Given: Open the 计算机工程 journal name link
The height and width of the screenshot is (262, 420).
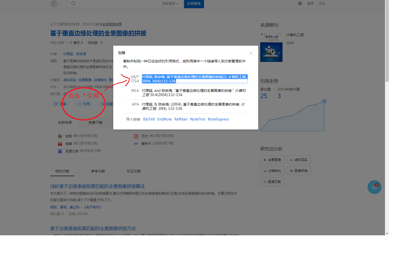Looking at the screenshot, I should point(295,35).
